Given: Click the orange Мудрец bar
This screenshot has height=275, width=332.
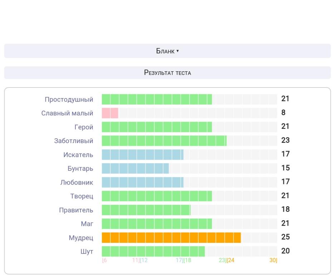Looking at the screenshot, I should coord(171,237).
